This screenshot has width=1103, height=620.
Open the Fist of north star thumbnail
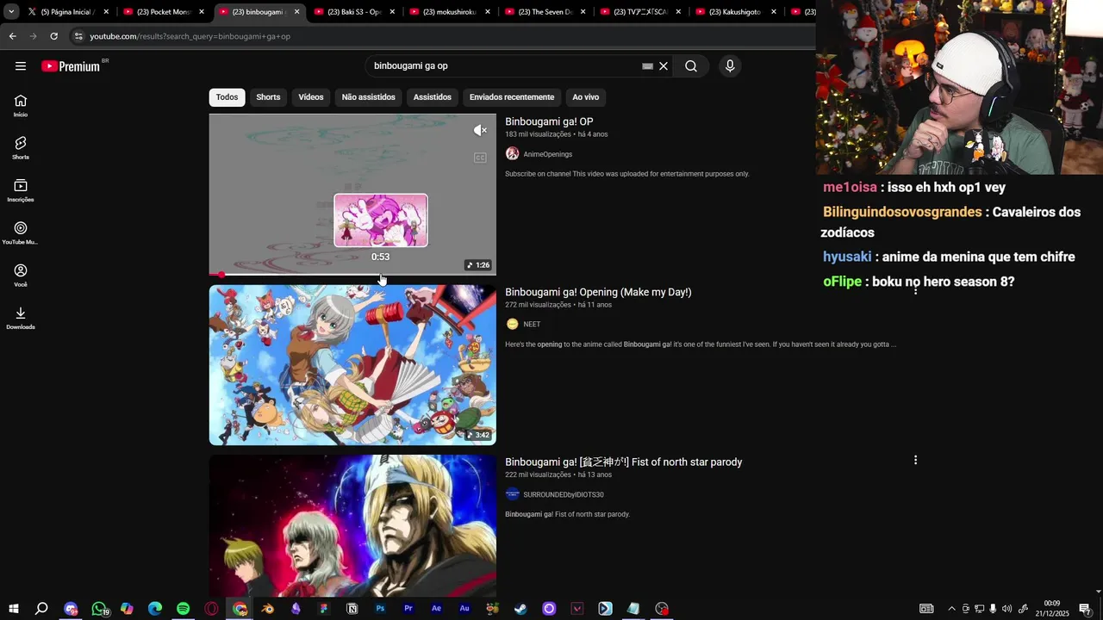(x=352, y=526)
